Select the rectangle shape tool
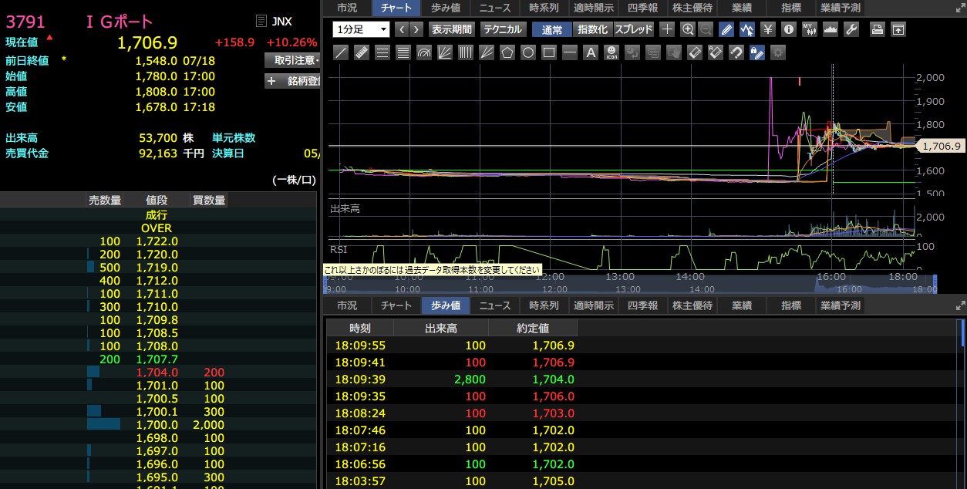 tap(549, 52)
